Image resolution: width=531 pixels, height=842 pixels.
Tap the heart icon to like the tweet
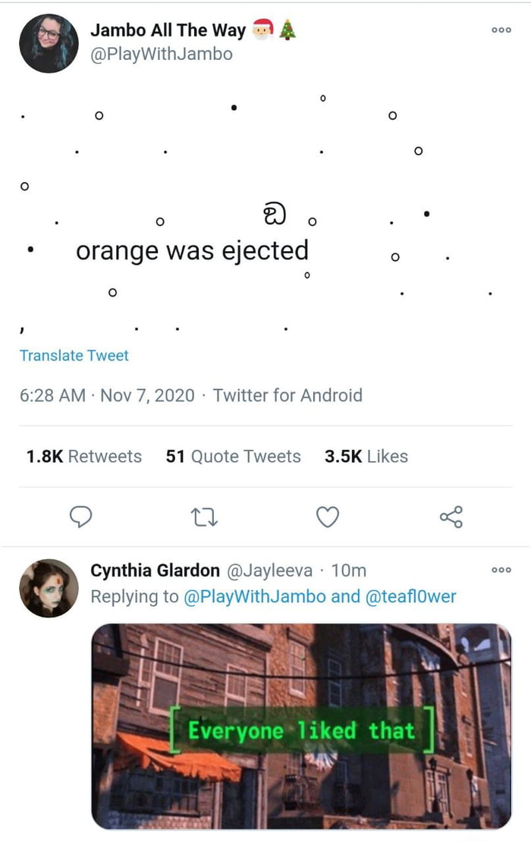(x=326, y=517)
